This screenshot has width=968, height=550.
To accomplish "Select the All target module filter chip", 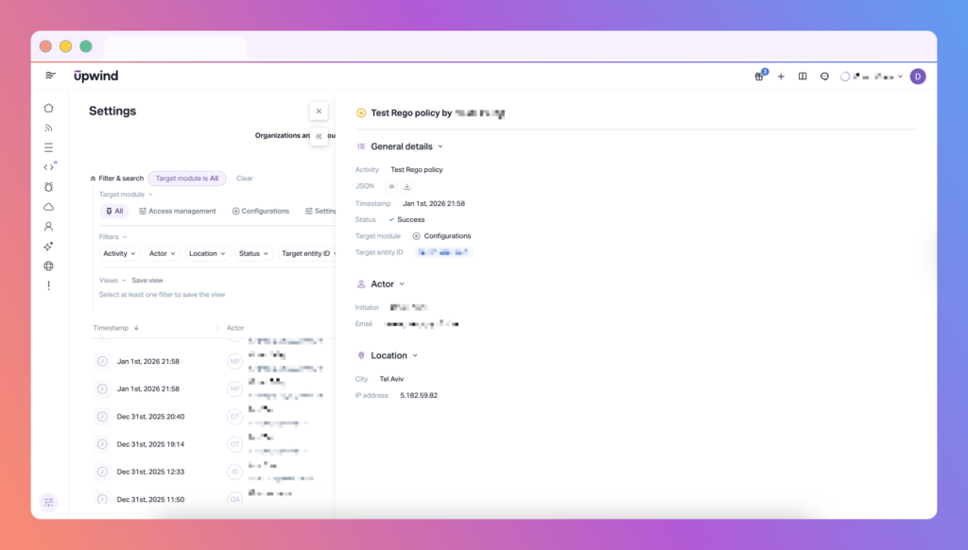I will (113, 211).
